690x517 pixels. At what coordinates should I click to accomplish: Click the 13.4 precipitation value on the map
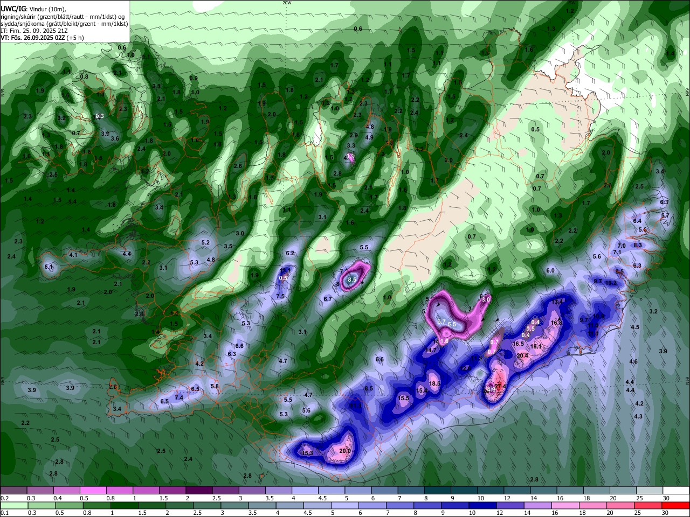click(x=557, y=302)
